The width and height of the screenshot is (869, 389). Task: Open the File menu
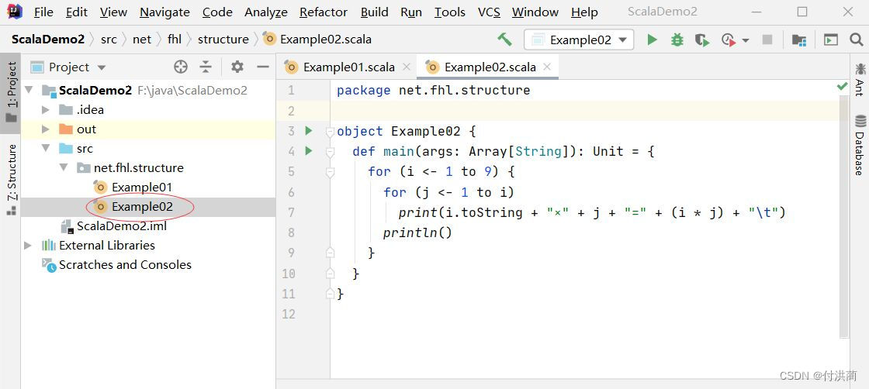tap(43, 12)
